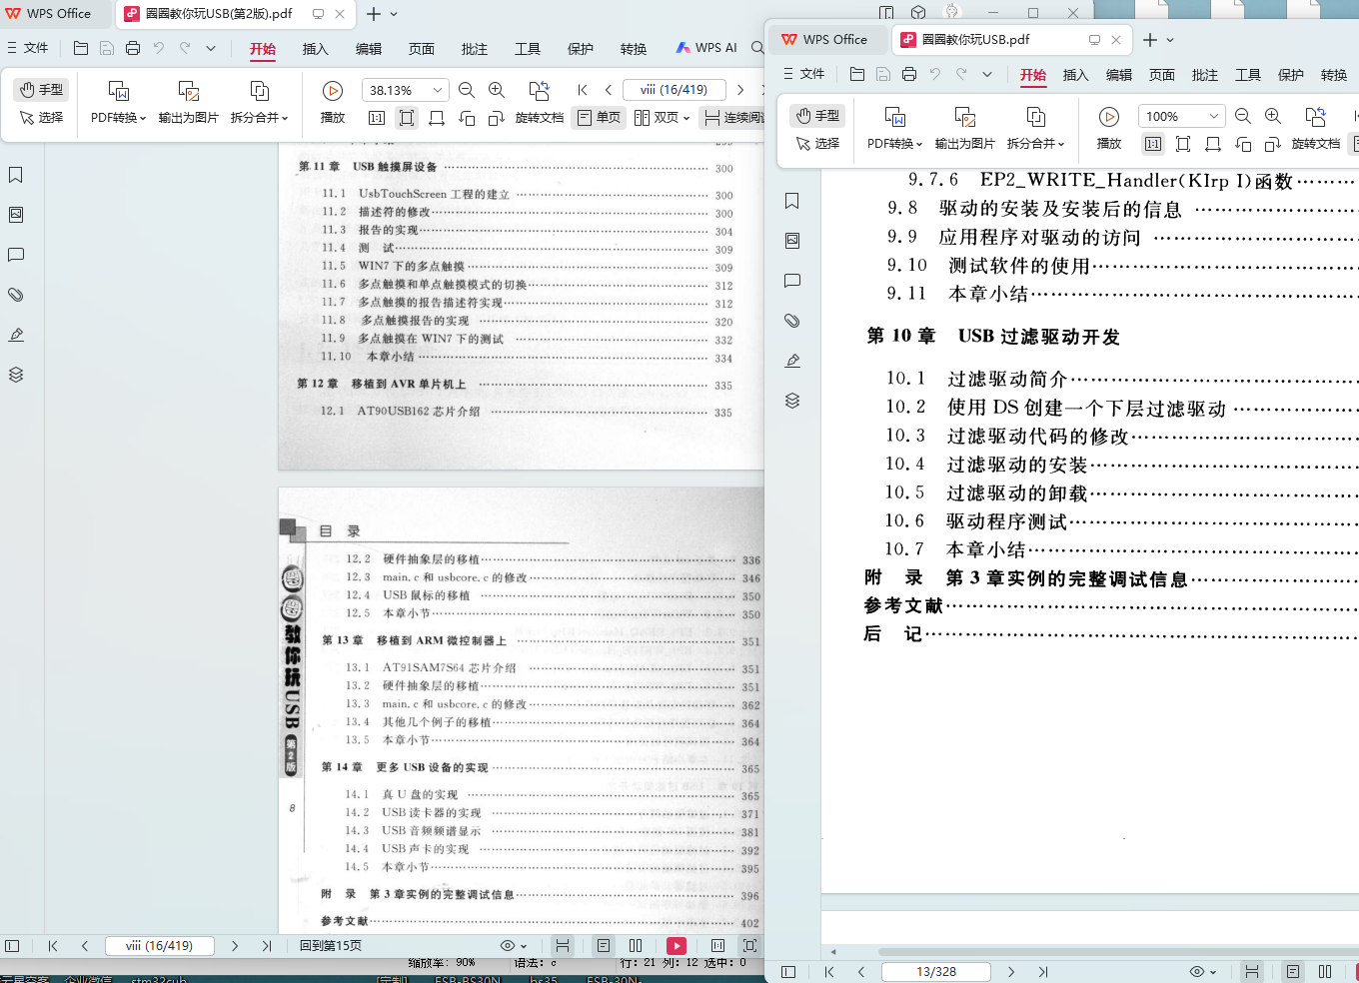Click the 播放 play icon in left window

(x=333, y=91)
